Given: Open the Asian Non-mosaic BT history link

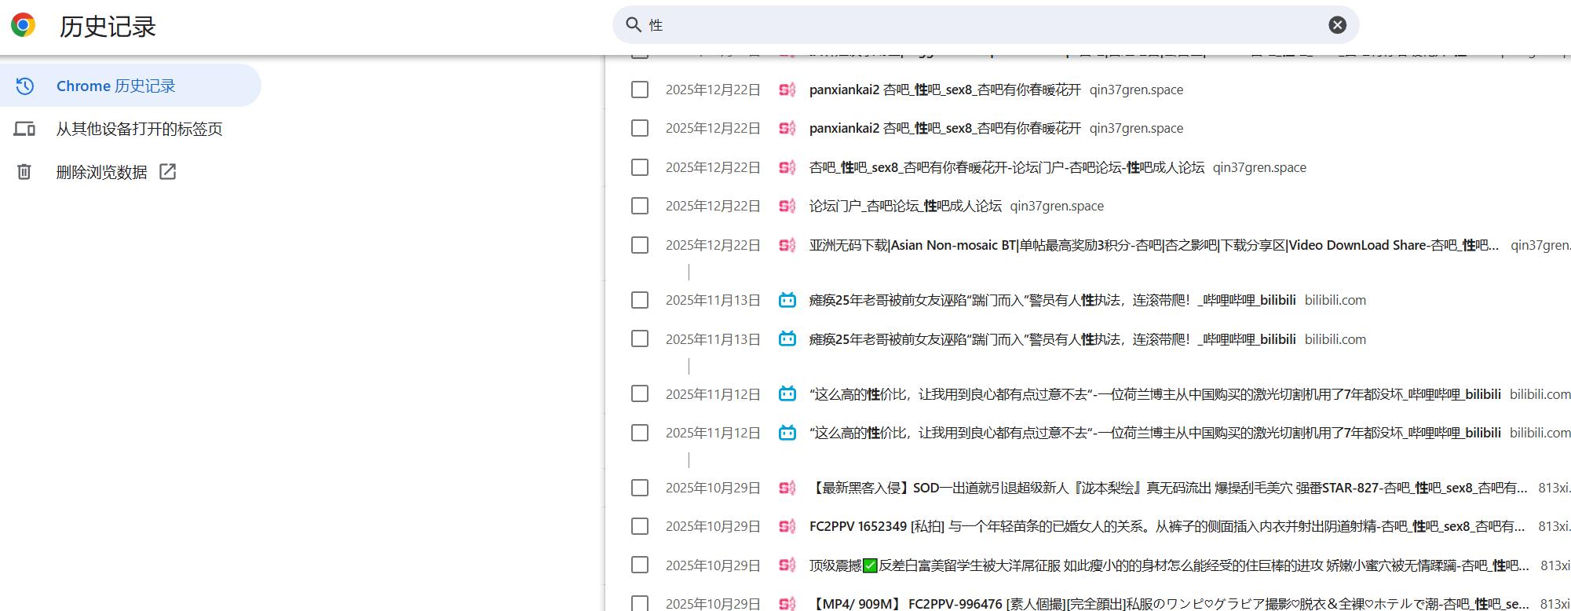Looking at the screenshot, I should 1154,245.
